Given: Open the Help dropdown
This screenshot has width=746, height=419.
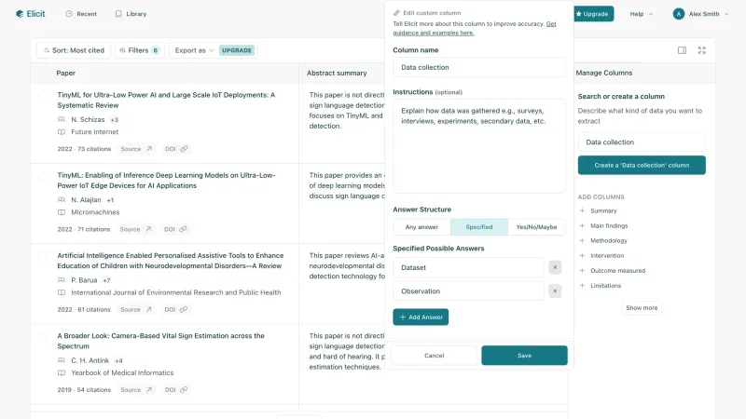Looking at the screenshot, I should click(x=642, y=14).
